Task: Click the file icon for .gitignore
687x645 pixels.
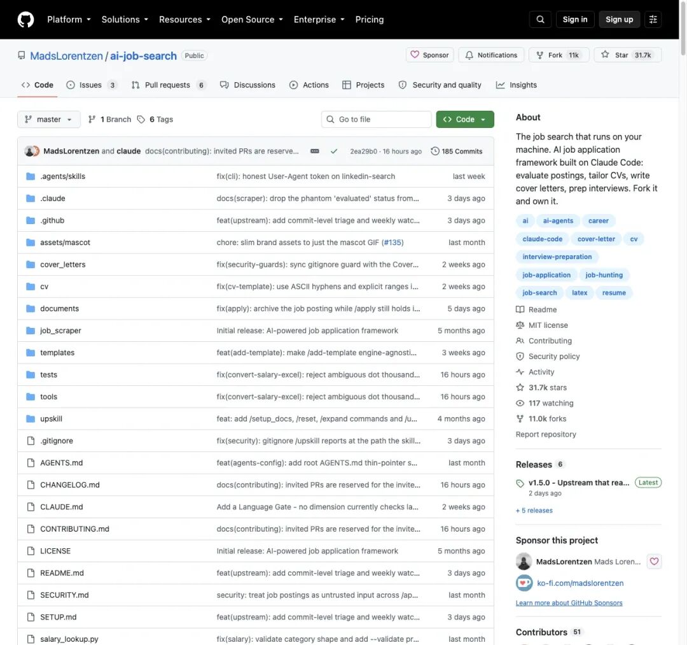Action: 31,441
